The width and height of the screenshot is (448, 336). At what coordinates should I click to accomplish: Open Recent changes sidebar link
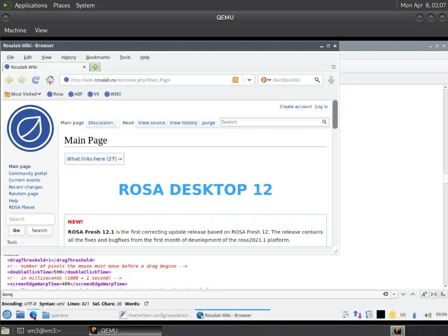click(25, 187)
